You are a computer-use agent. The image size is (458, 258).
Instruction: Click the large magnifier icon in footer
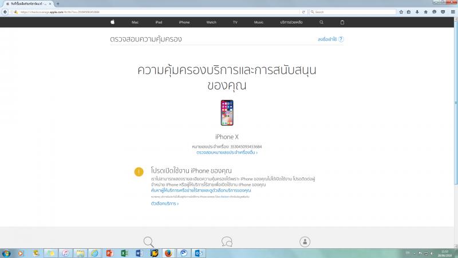coord(148,242)
